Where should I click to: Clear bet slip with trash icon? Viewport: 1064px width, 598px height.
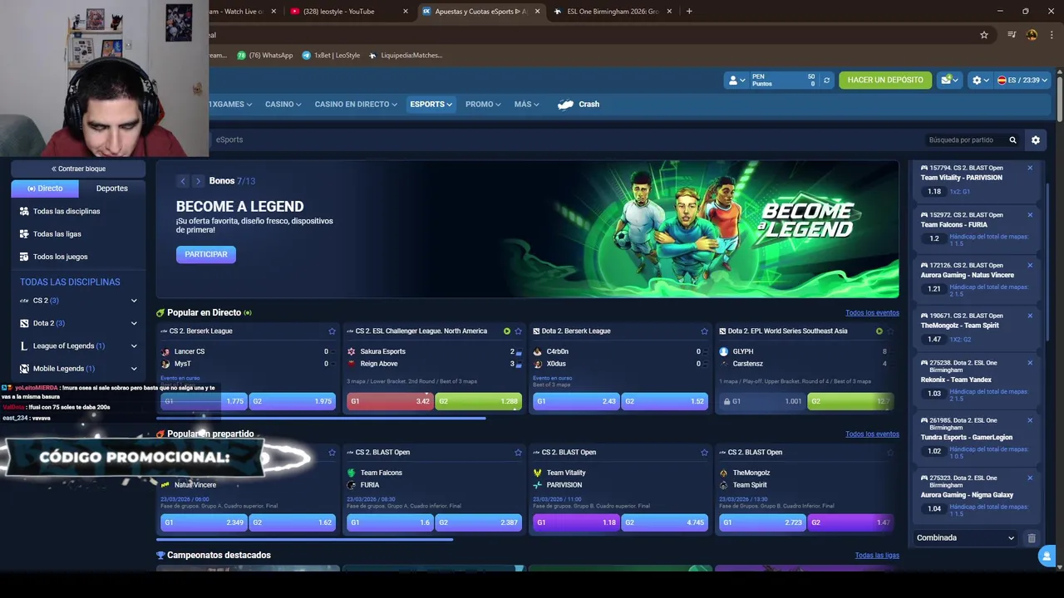(x=1032, y=537)
